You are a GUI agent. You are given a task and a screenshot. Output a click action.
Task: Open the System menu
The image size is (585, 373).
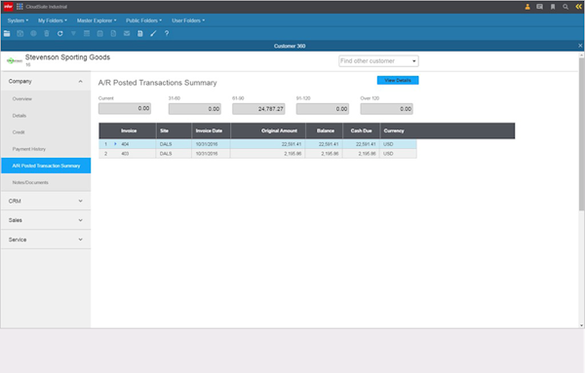point(18,20)
